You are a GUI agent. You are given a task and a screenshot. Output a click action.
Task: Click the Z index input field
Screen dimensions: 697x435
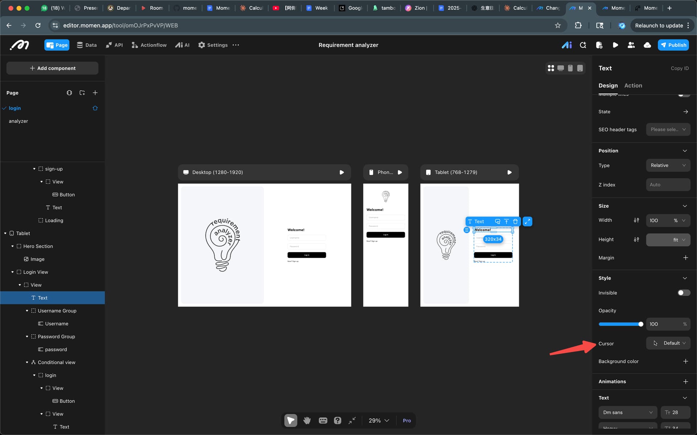(668, 185)
